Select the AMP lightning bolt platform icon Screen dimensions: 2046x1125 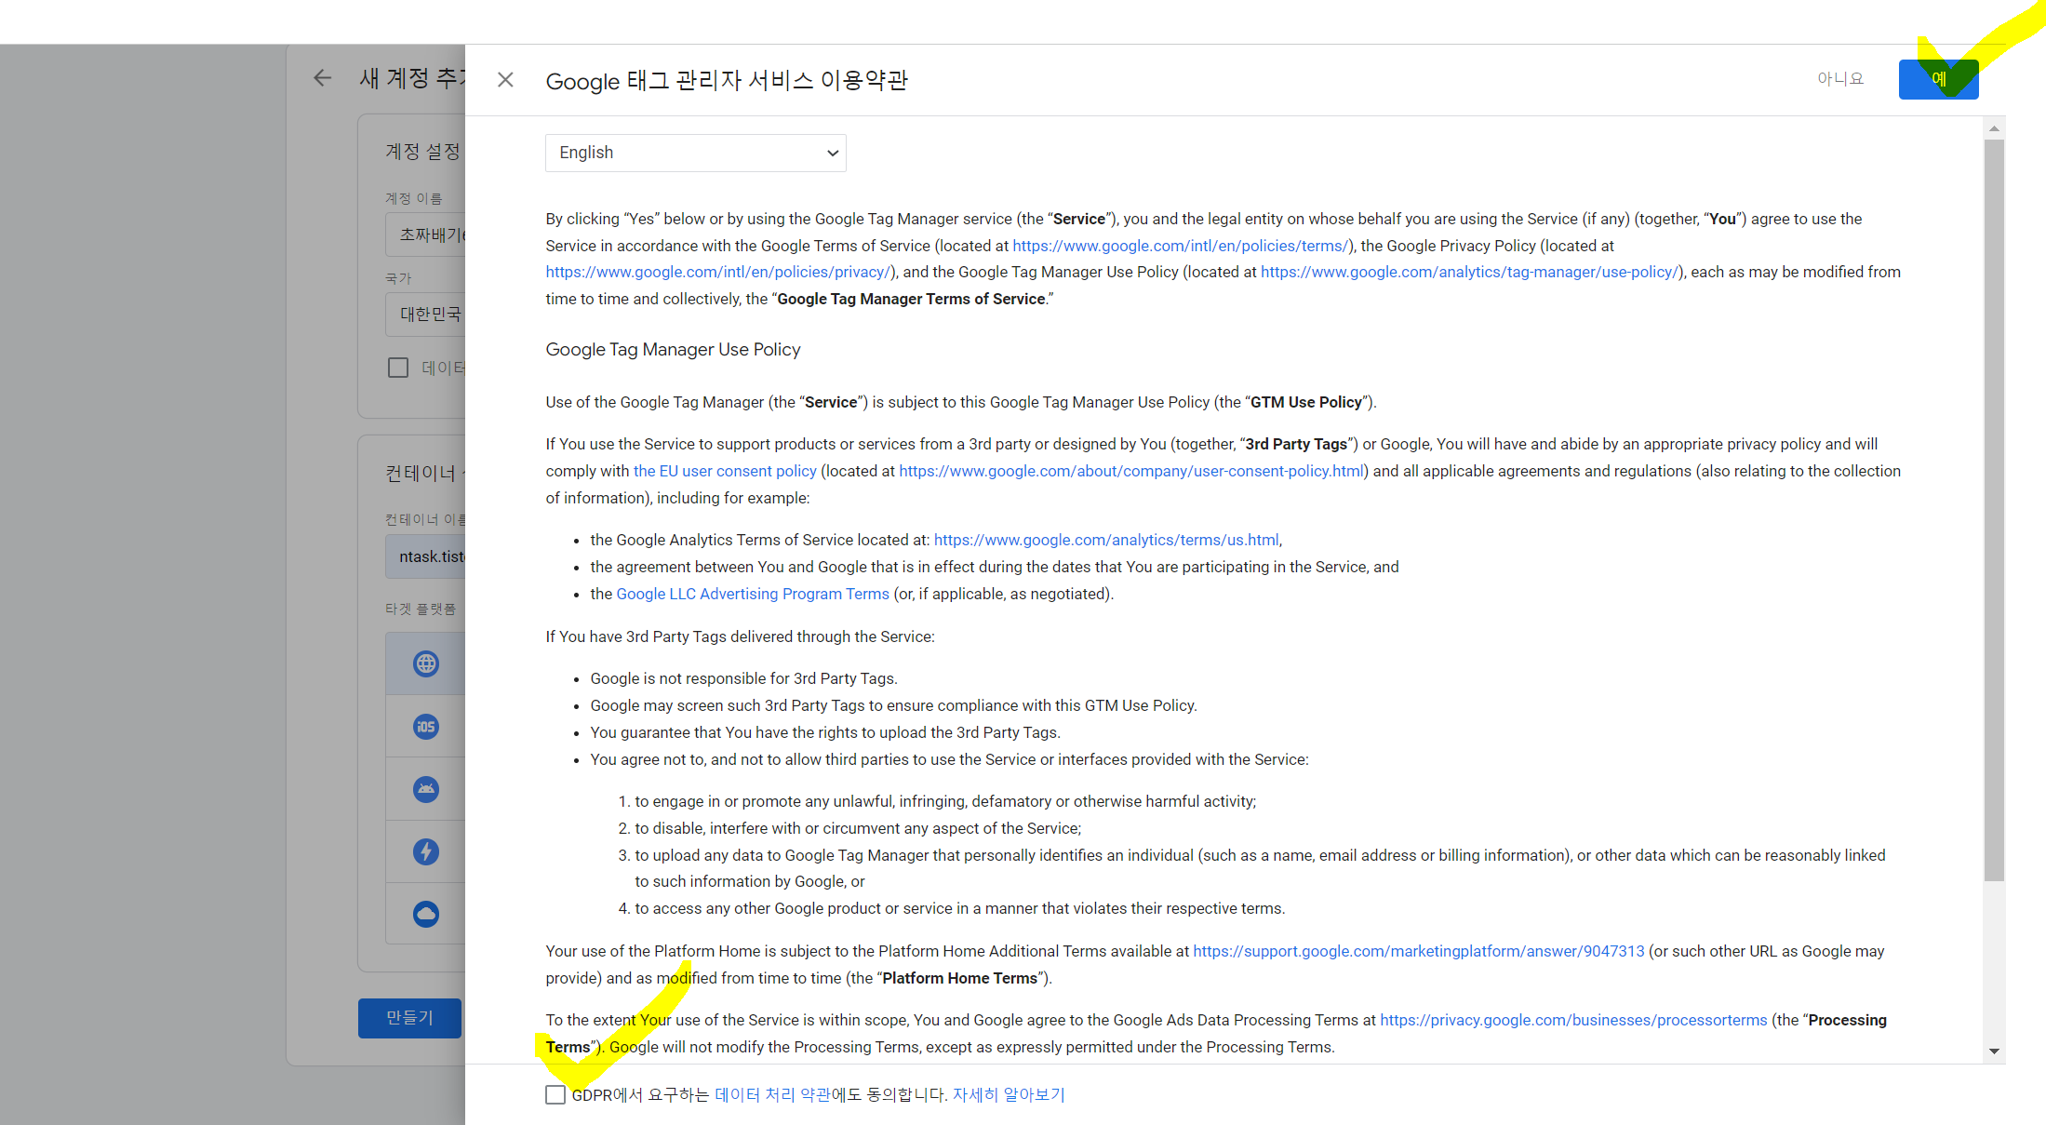pyautogui.click(x=426, y=851)
